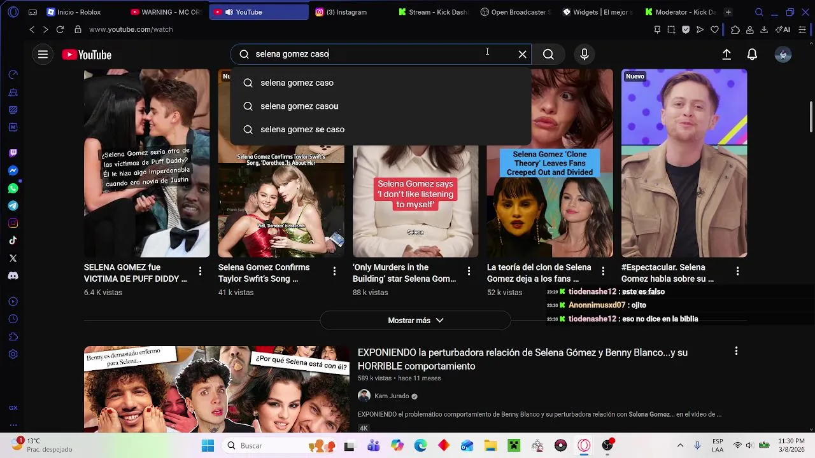Open the browser tab search magnifier
Image resolution: width=815 pixels, height=458 pixels.
(759, 12)
